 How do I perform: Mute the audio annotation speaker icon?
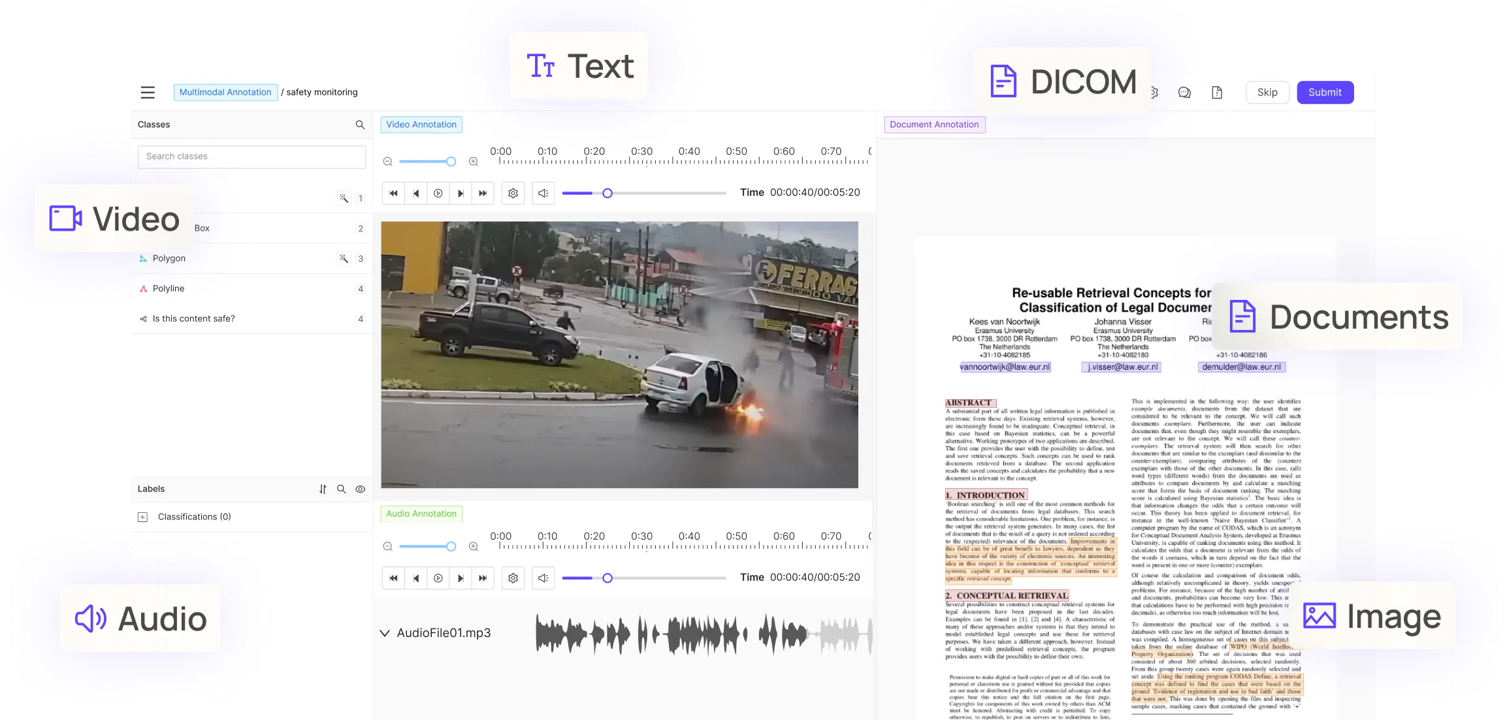coord(543,578)
